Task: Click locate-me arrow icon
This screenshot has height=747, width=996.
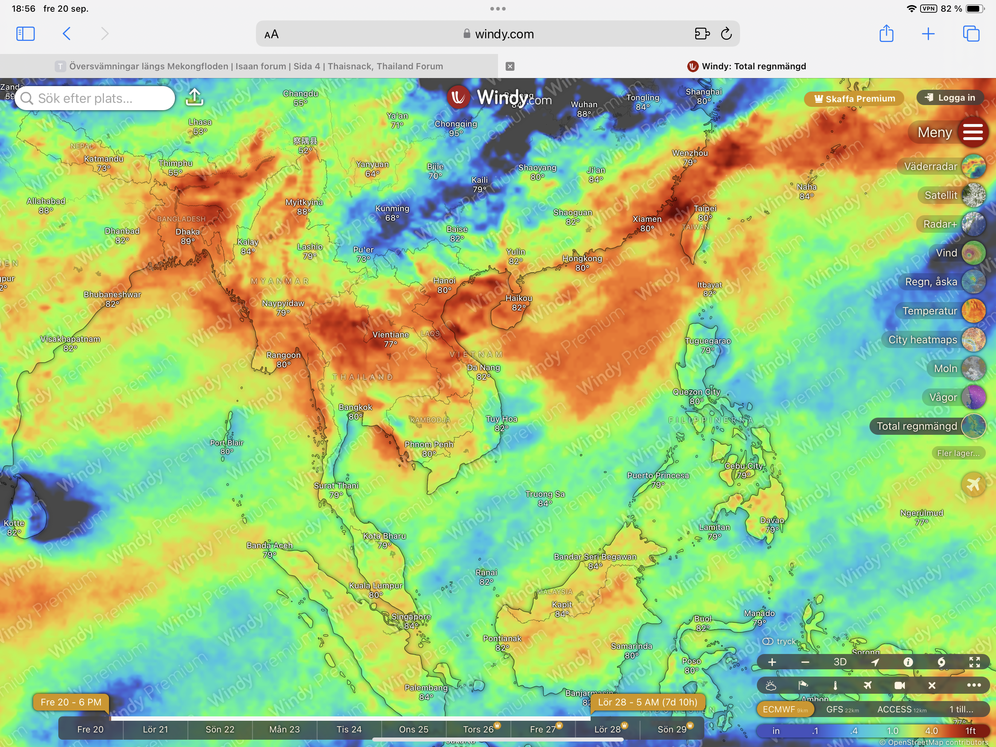Action: [x=875, y=662]
